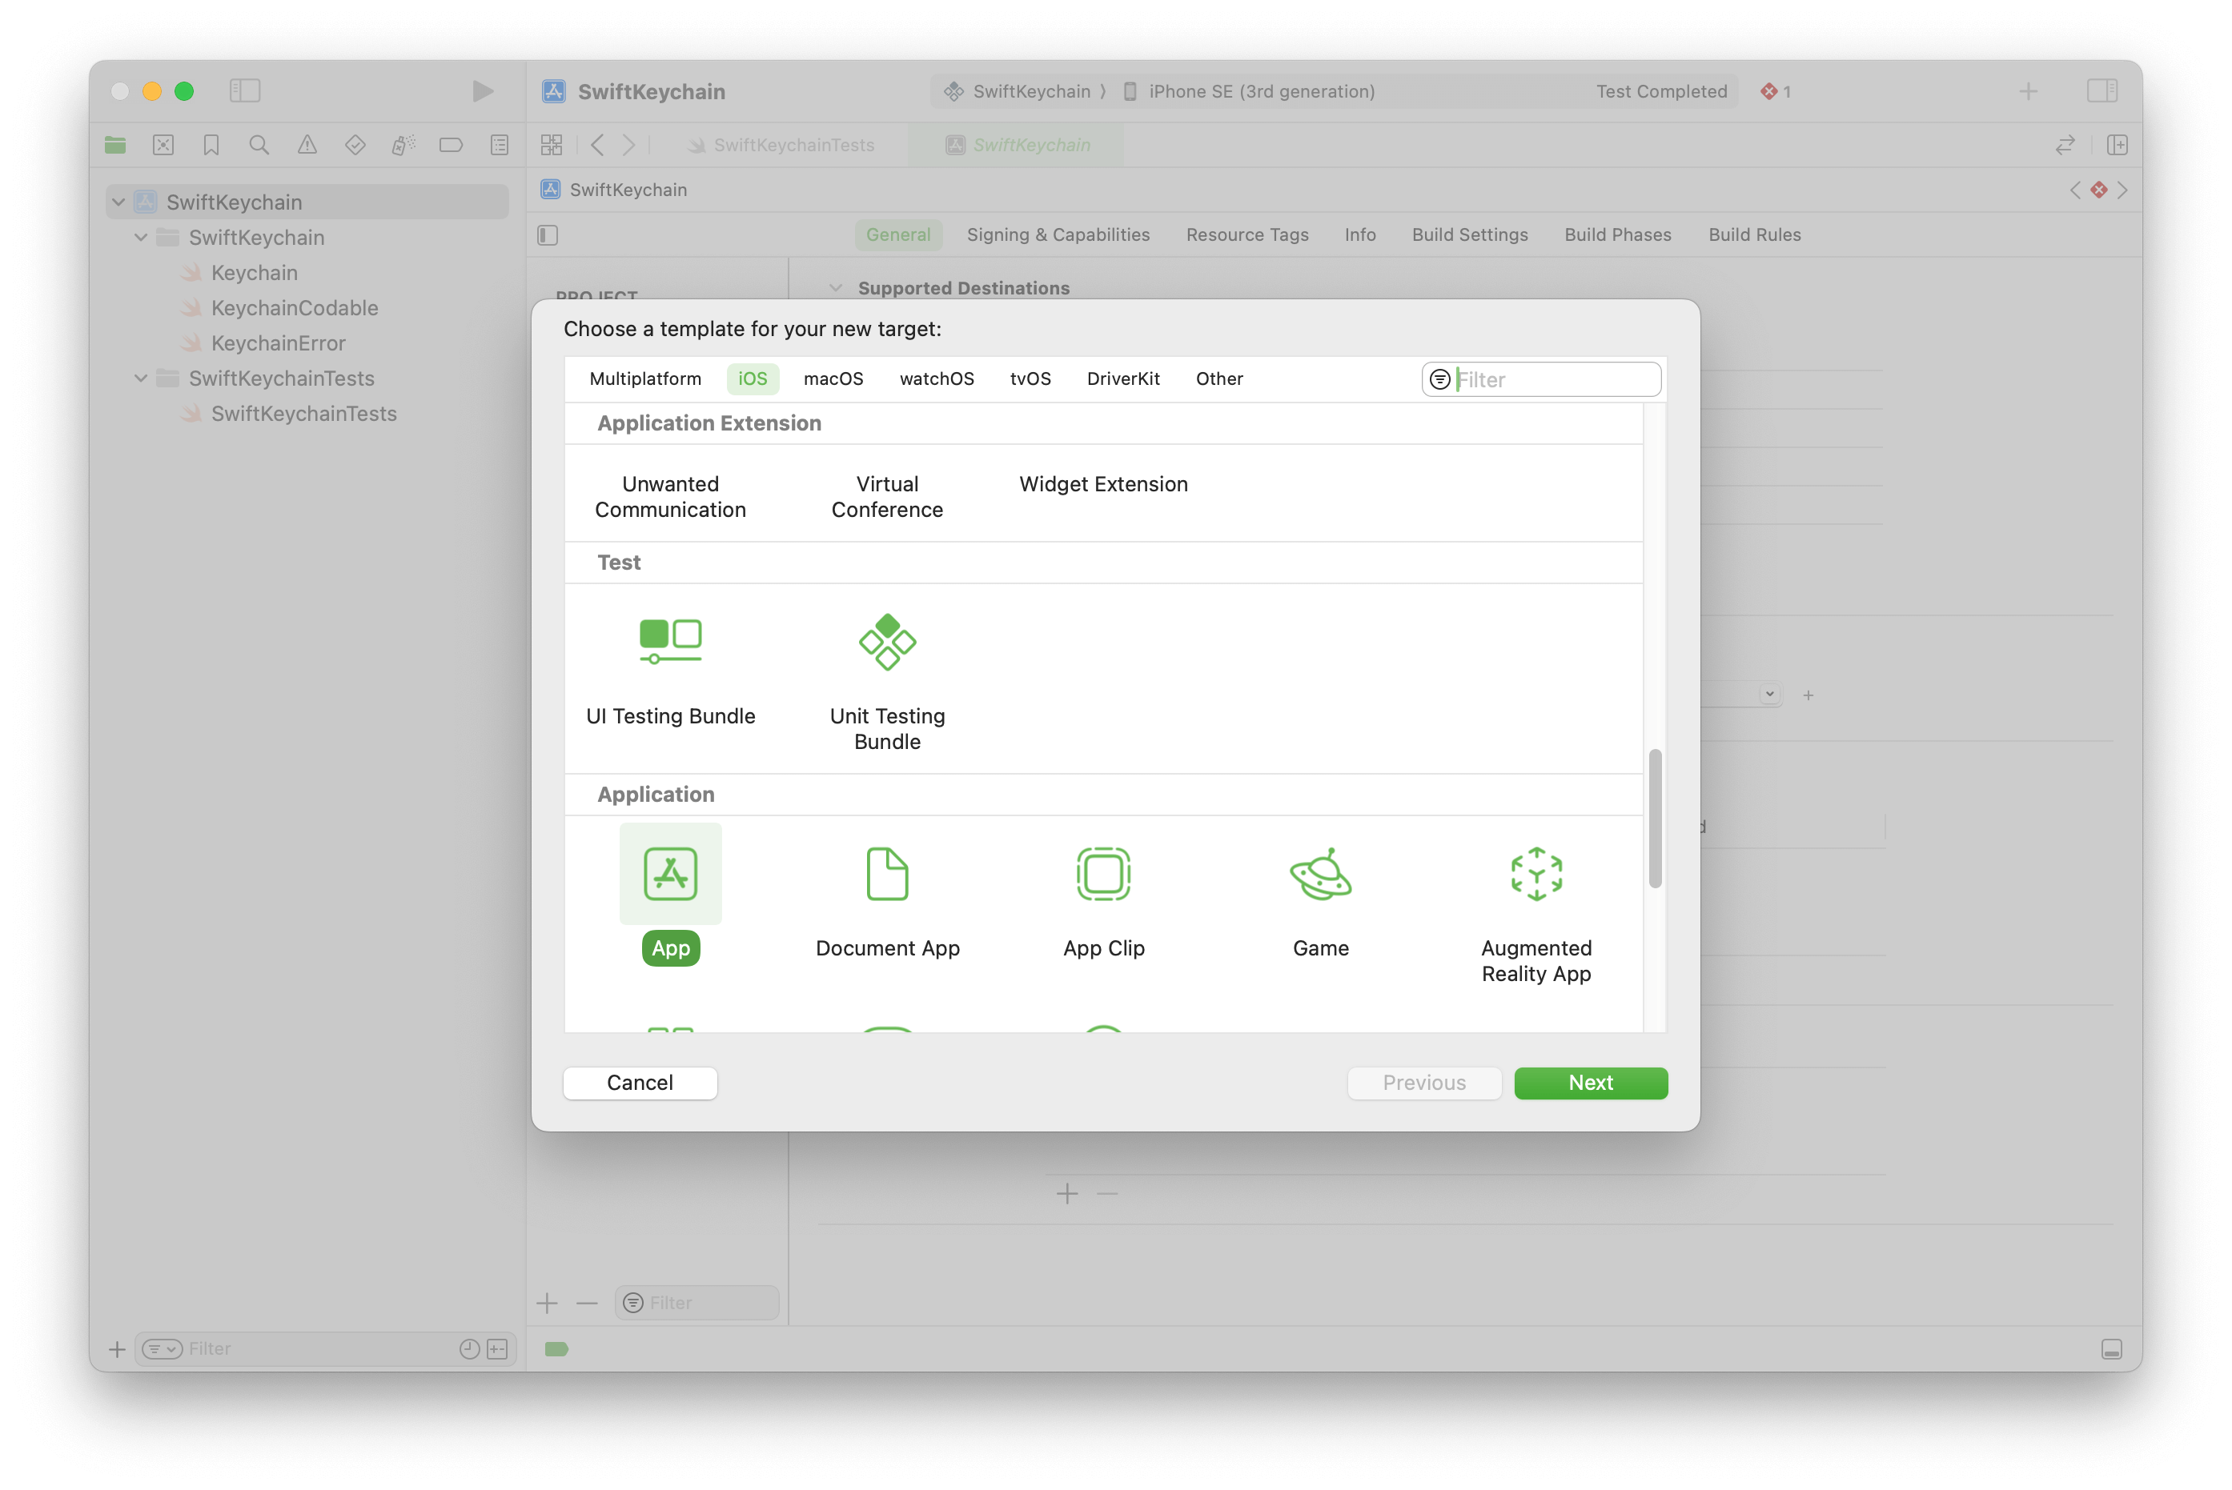Open the Build Phases tab
This screenshot has height=1490, width=2232.
(1618, 234)
